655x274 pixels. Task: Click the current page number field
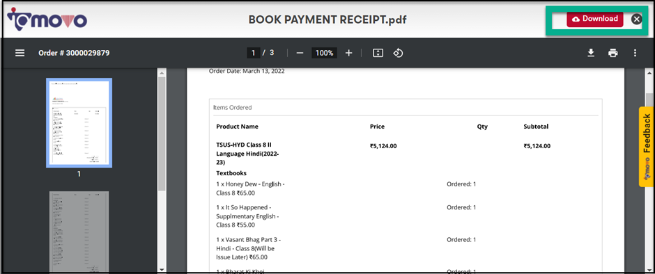click(x=253, y=53)
